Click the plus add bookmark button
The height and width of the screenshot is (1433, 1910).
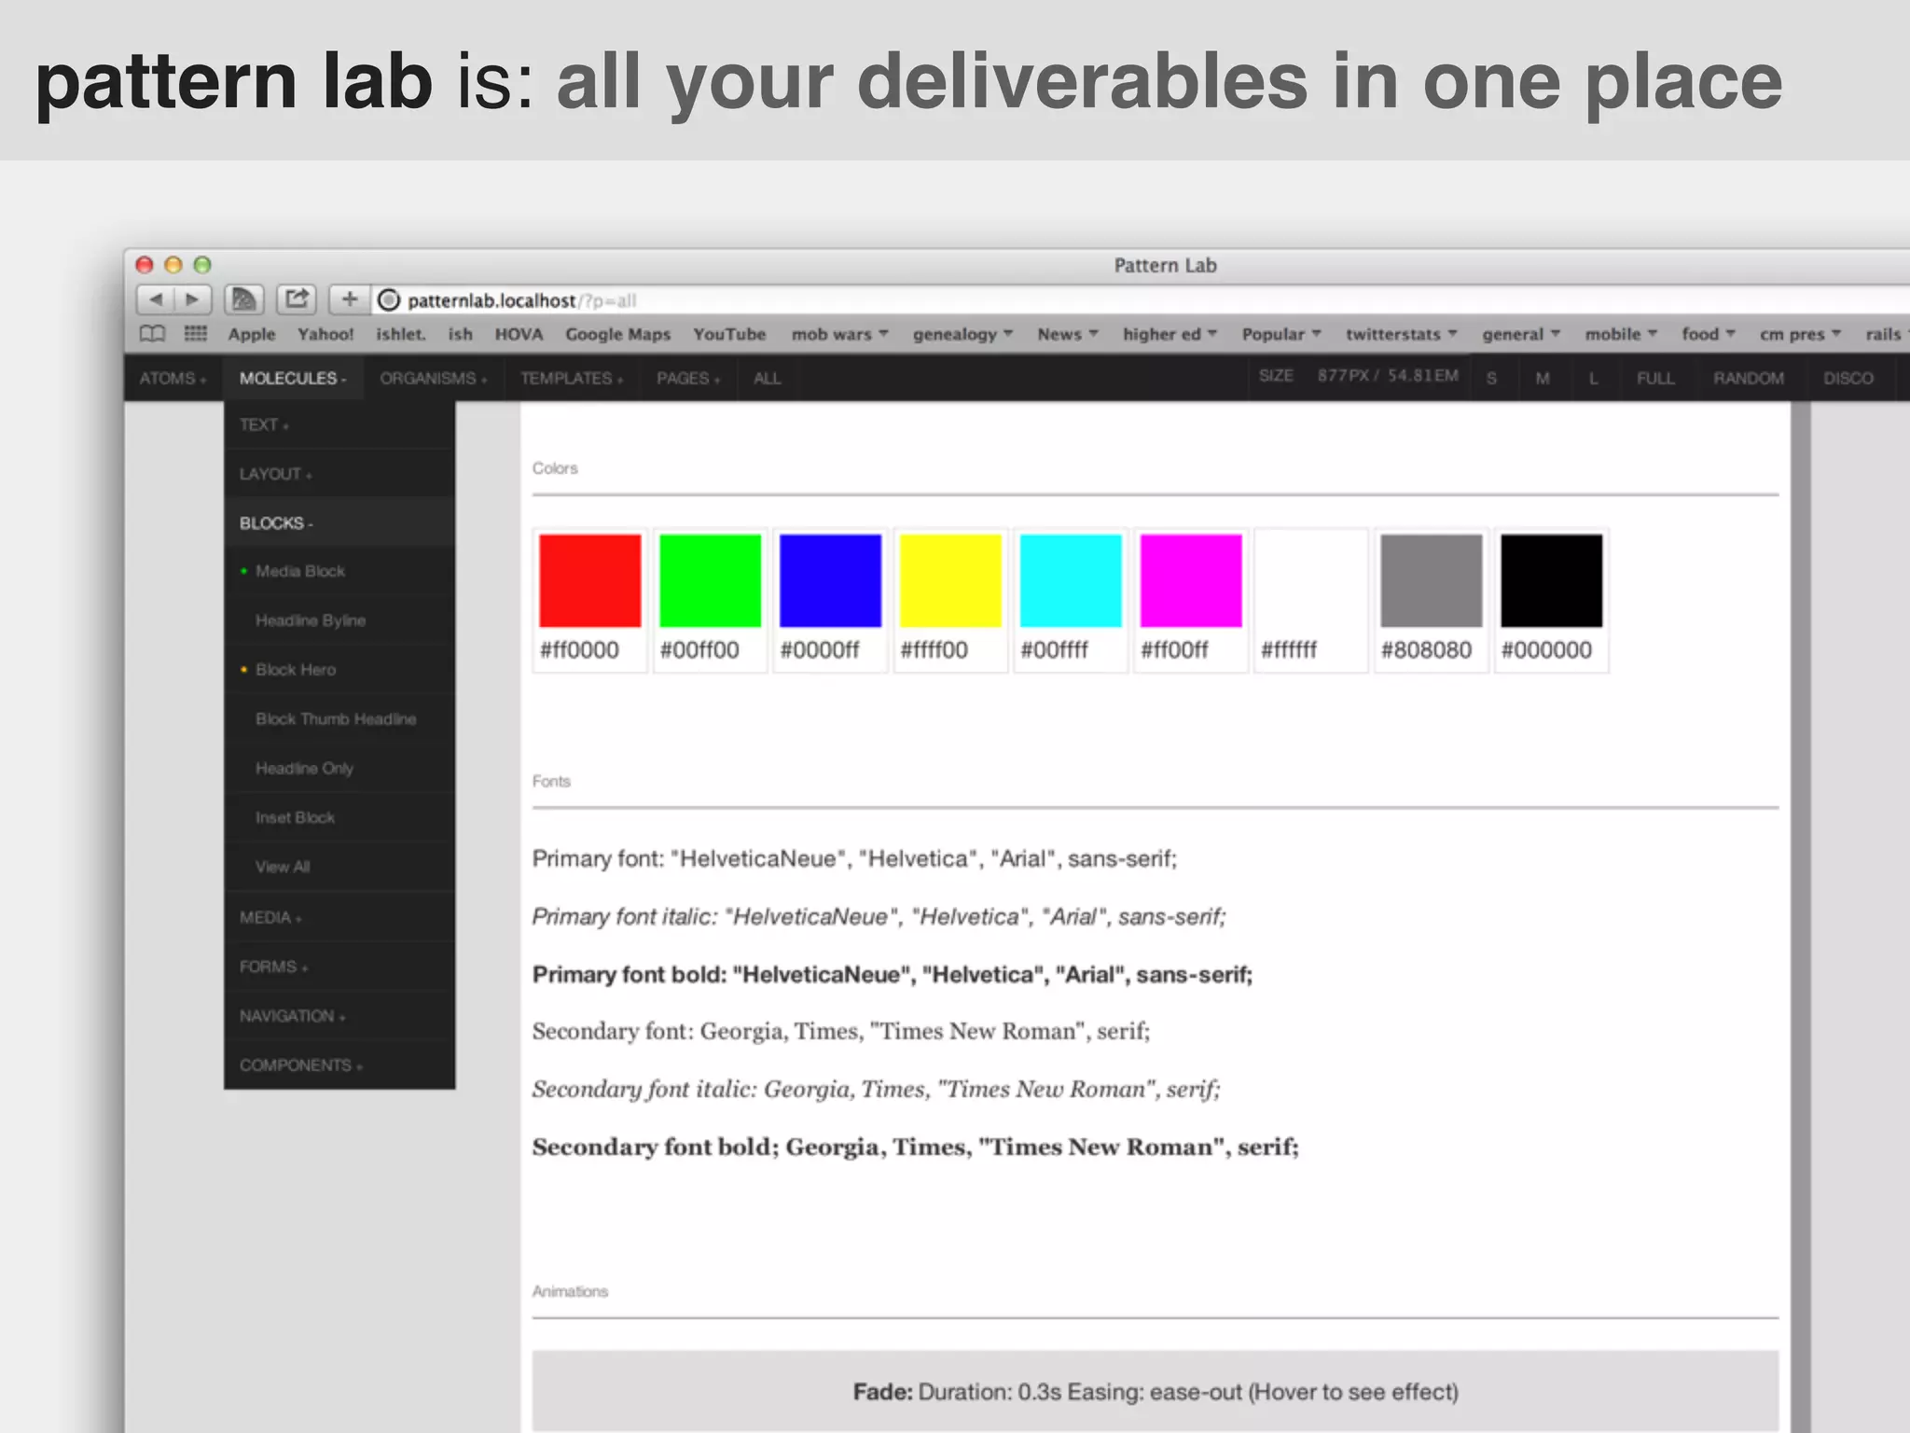click(x=349, y=299)
